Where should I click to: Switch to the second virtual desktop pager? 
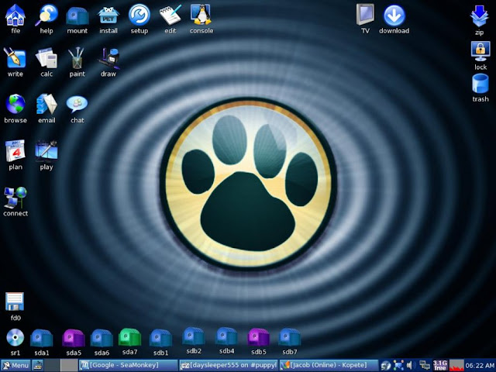click(x=69, y=365)
